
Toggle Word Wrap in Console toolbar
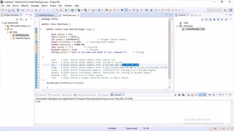click(196, 95)
